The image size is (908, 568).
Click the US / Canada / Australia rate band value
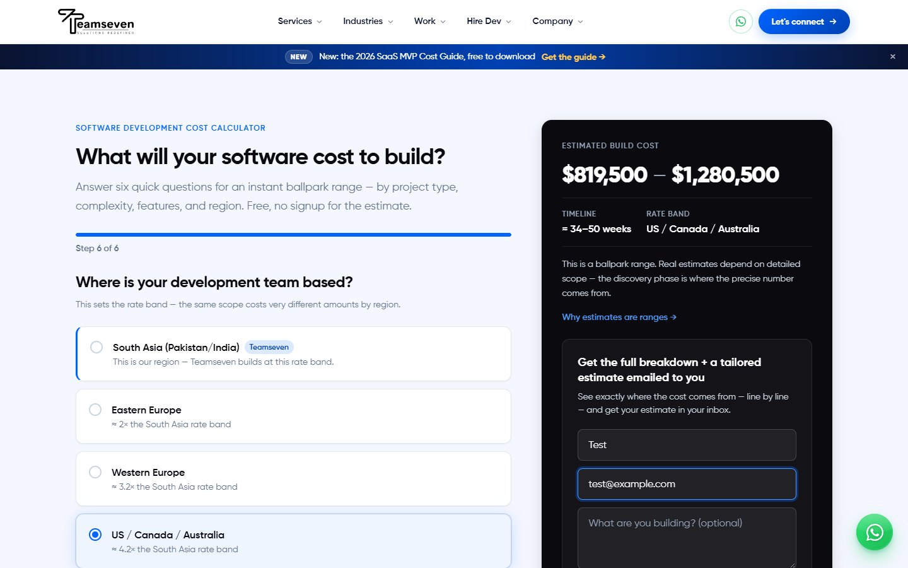click(x=702, y=229)
